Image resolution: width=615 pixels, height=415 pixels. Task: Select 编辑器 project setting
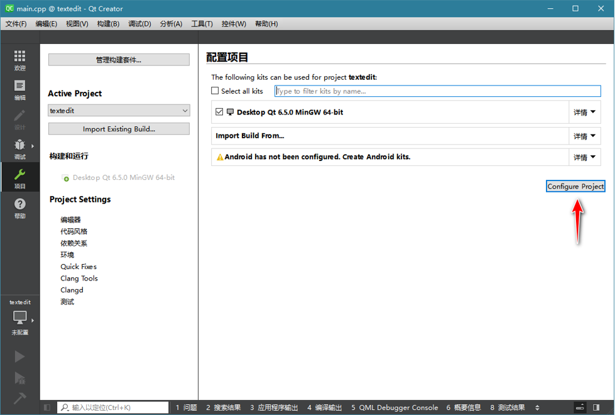[70, 219]
